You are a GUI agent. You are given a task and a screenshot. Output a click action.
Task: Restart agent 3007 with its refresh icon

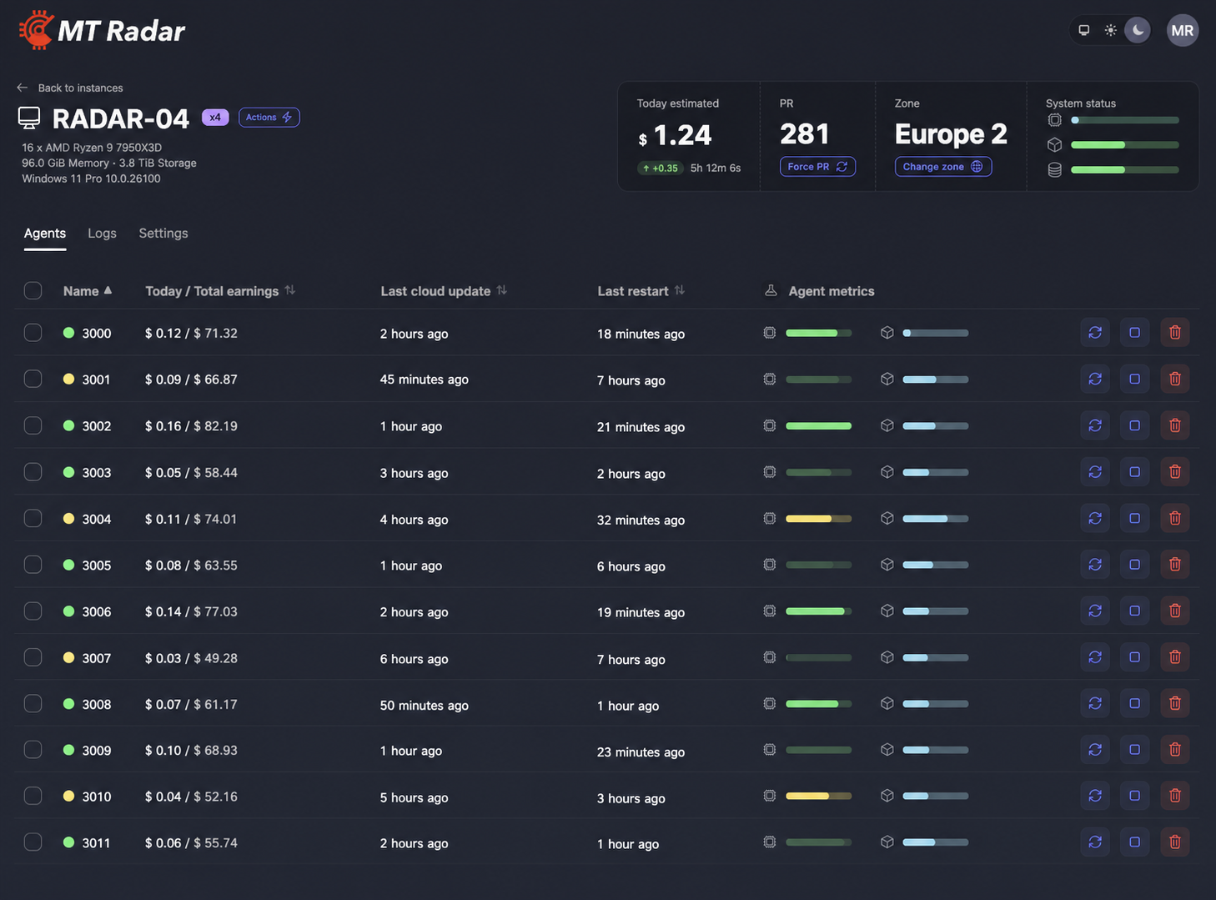[x=1095, y=657]
